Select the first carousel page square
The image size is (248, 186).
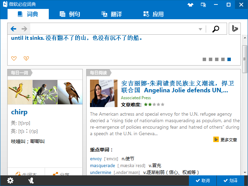coord(204,59)
